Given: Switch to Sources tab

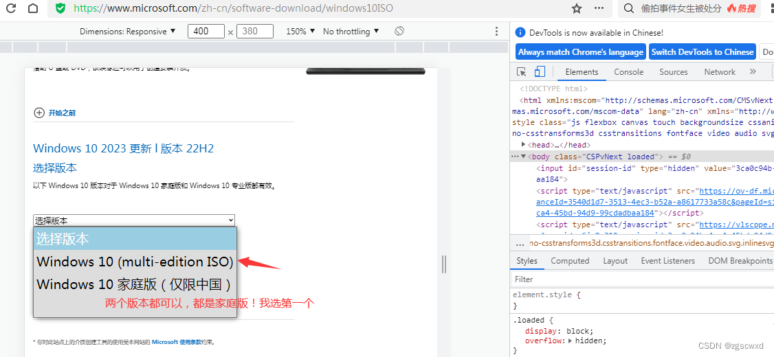Looking at the screenshot, I should pyautogui.click(x=674, y=72).
